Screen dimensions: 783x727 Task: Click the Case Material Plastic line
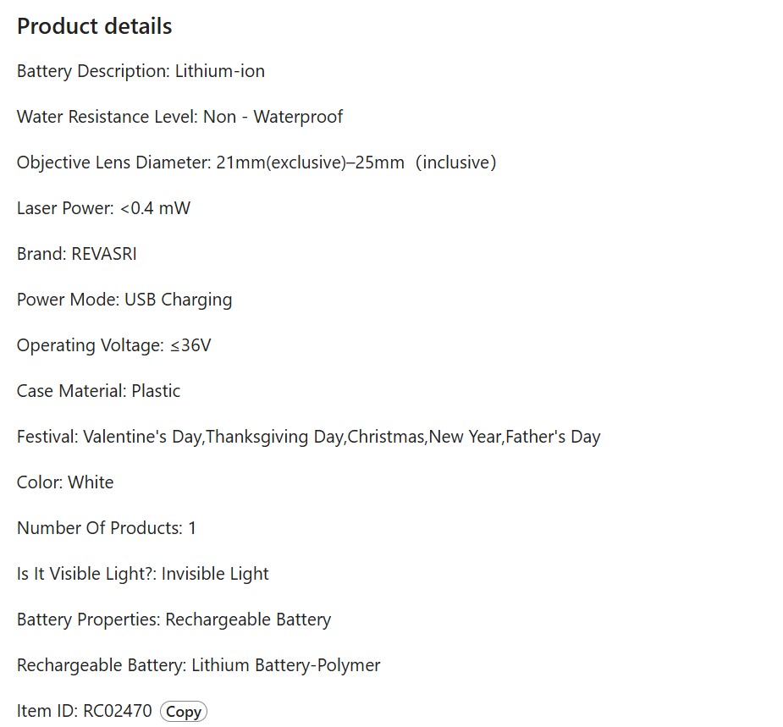(98, 391)
